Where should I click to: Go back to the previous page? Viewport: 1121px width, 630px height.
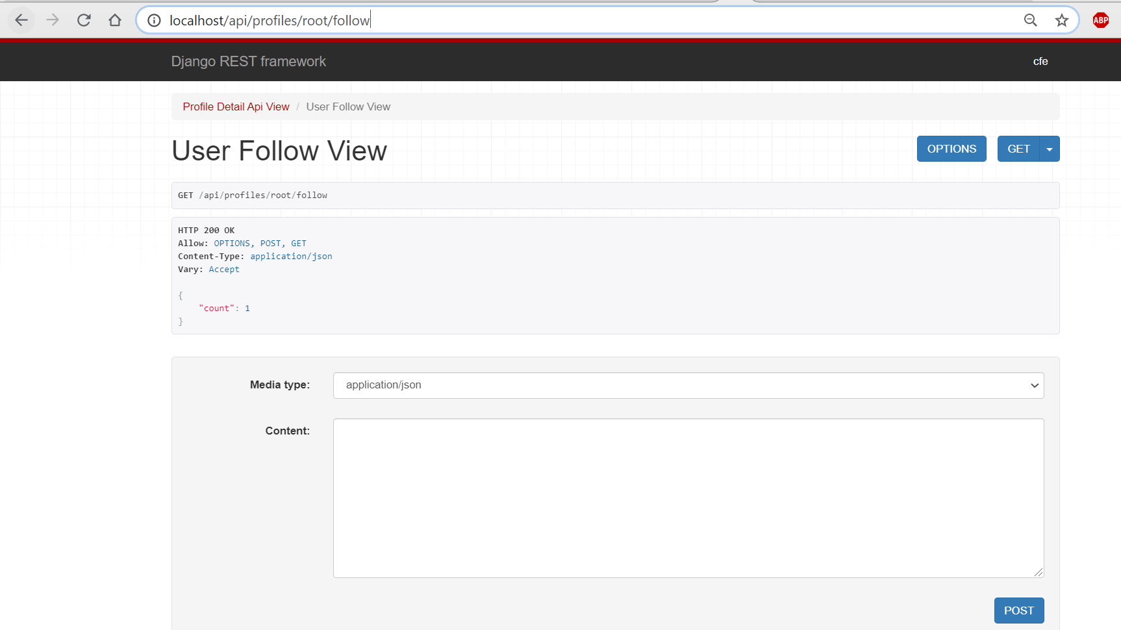pos(21,20)
